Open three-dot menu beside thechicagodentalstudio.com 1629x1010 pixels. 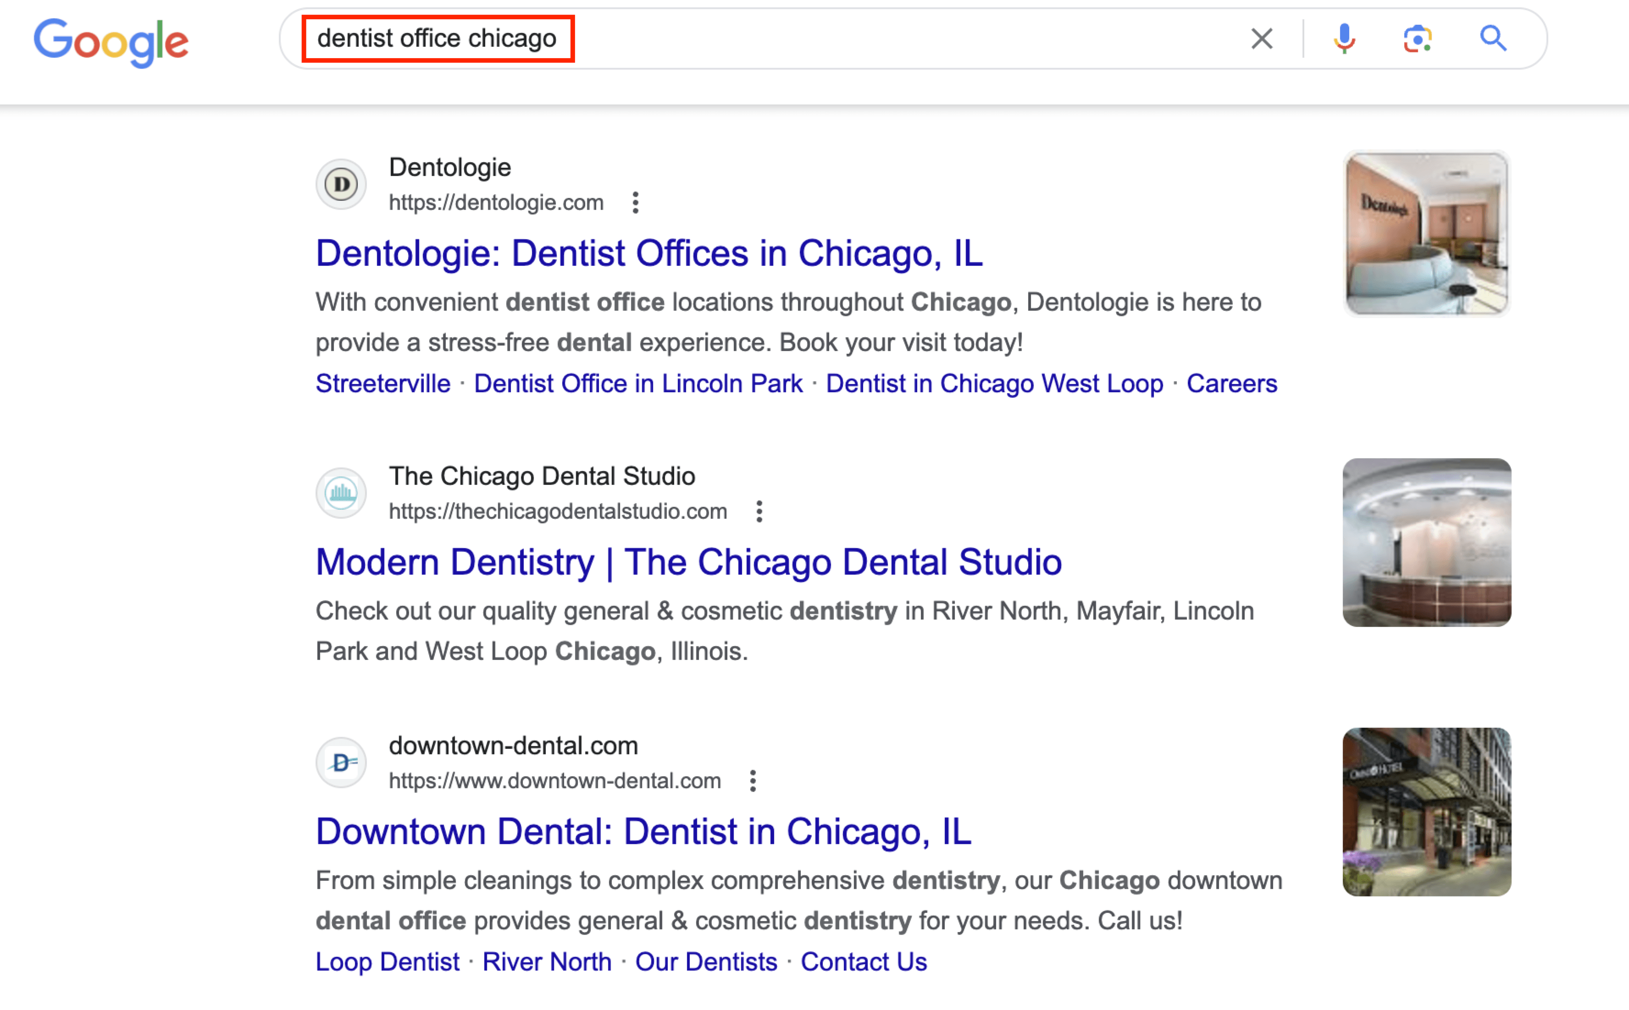click(x=759, y=512)
